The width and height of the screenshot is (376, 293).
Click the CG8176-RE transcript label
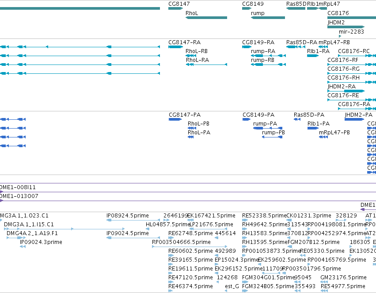pos(343,95)
